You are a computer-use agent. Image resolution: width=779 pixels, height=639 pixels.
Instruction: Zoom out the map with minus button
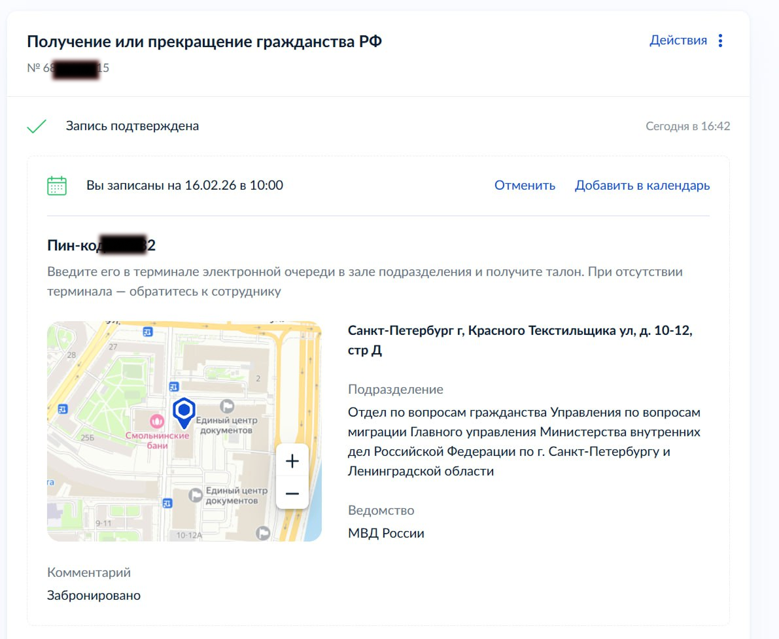pos(292,493)
